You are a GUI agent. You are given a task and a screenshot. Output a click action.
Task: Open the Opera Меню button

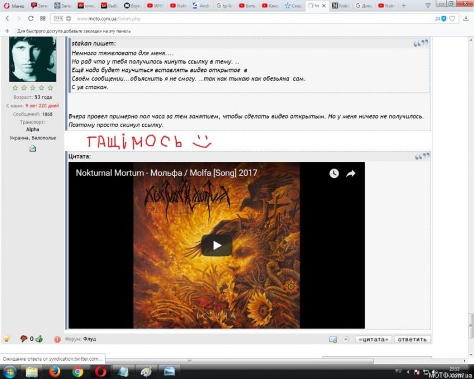pyautogui.click(x=14, y=6)
